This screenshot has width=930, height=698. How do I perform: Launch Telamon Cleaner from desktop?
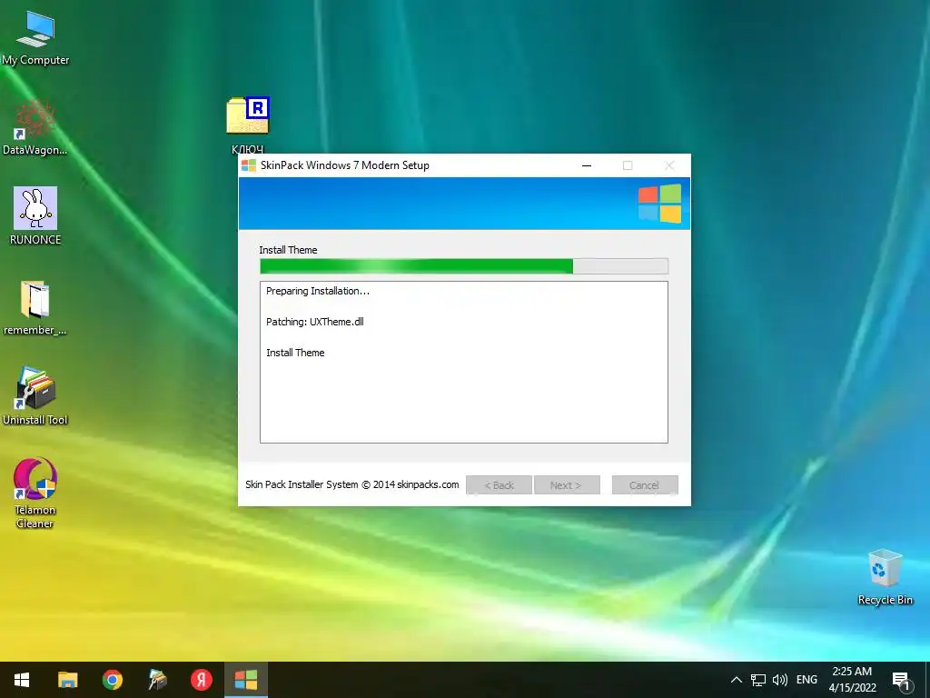click(x=35, y=493)
